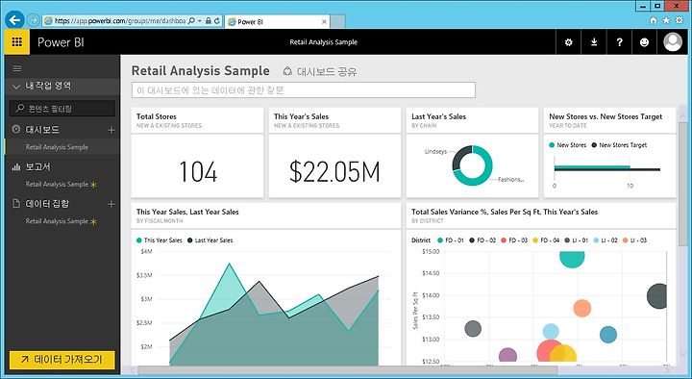Open This Year's Sales $22.05M tile
This screenshot has height=379, width=692.
335,152
